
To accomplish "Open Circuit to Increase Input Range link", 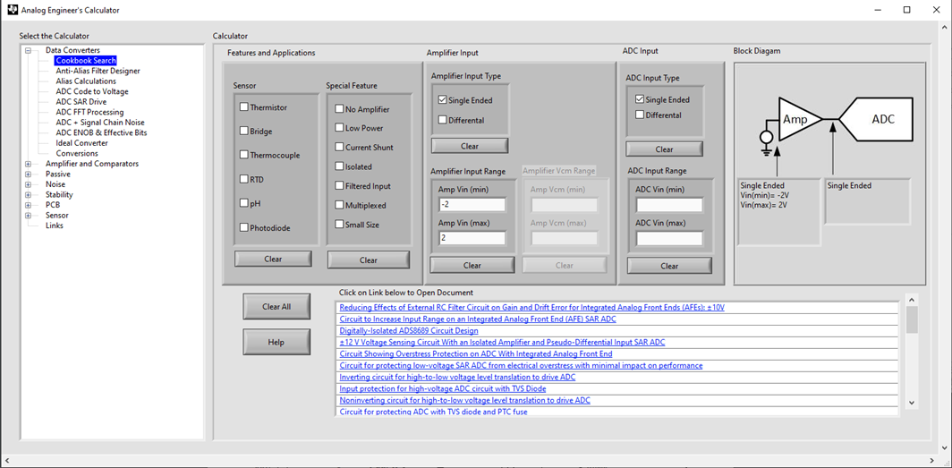I will [479, 319].
